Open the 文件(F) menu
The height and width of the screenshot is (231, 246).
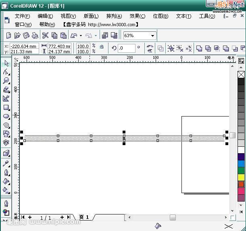click(22, 16)
